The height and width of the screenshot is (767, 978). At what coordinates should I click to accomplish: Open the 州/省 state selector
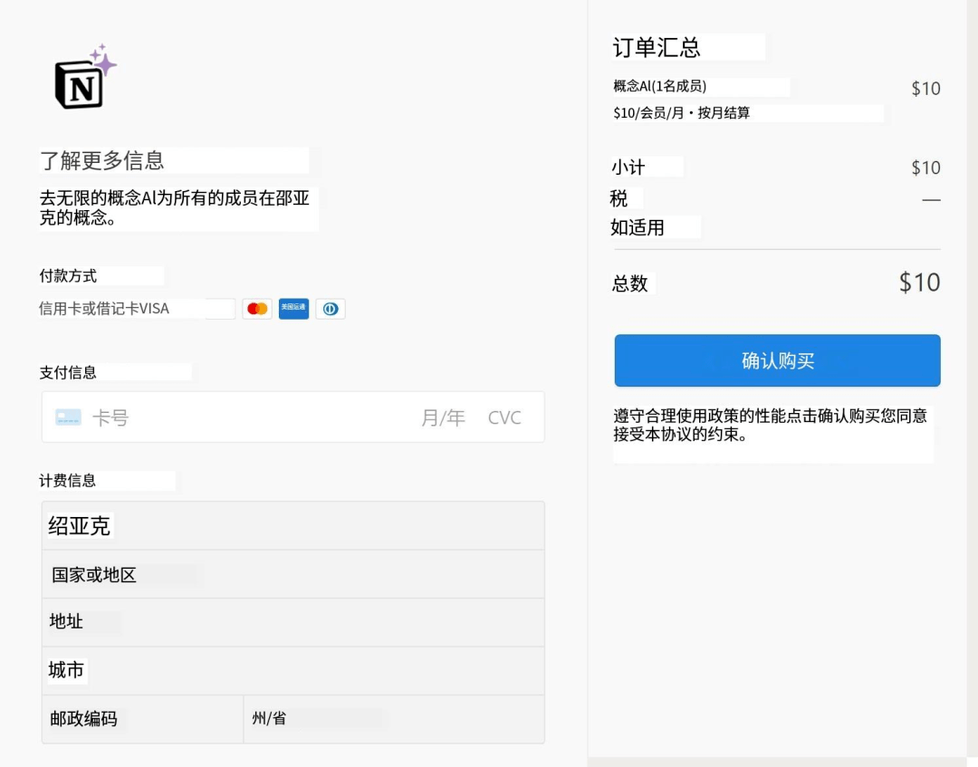pyautogui.click(x=394, y=719)
